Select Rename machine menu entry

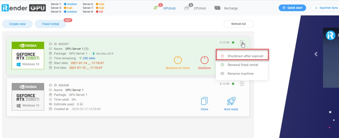pyautogui.click(x=240, y=74)
